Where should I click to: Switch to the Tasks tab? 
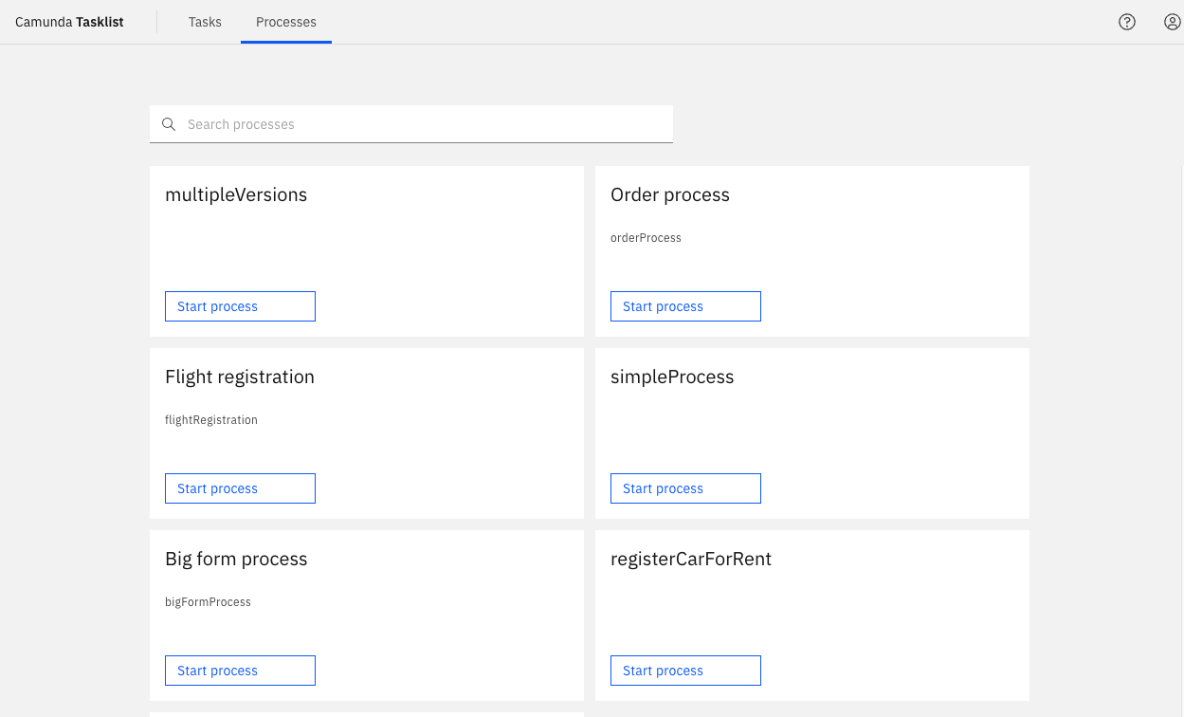pyautogui.click(x=205, y=22)
